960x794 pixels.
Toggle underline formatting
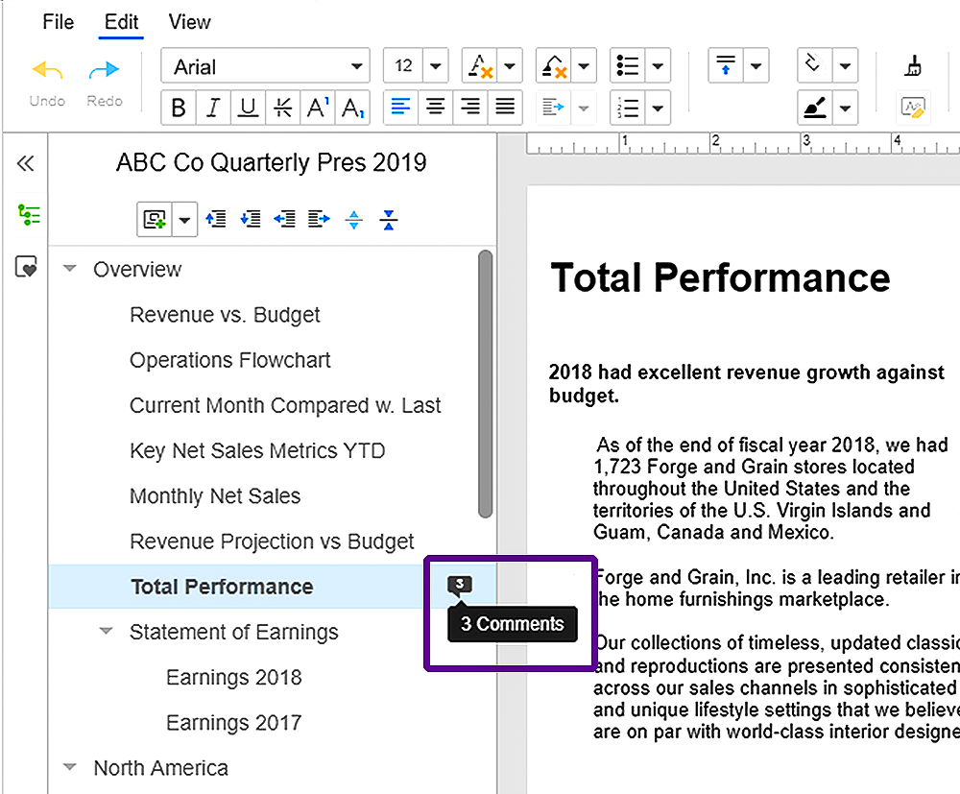point(248,108)
